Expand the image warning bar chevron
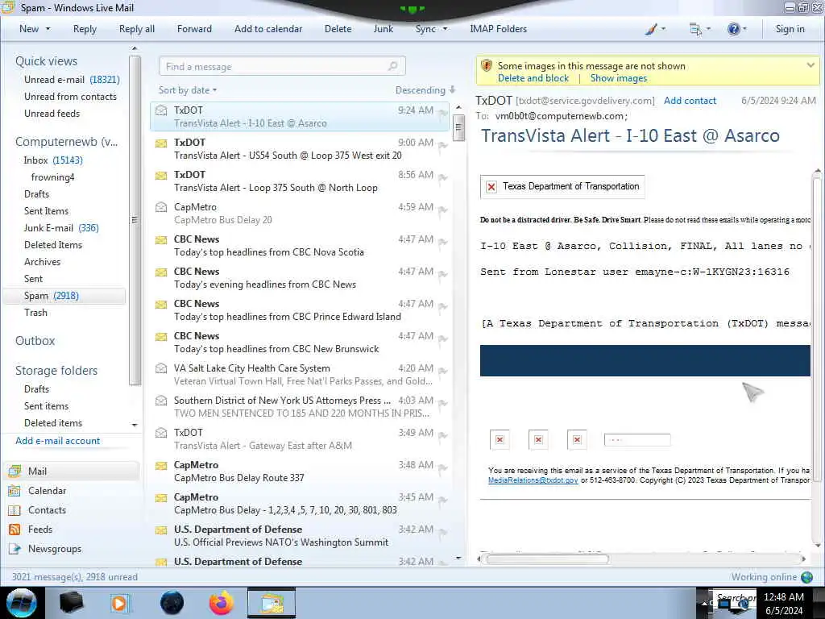This screenshot has width=825, height=619. tap(810, 65)
